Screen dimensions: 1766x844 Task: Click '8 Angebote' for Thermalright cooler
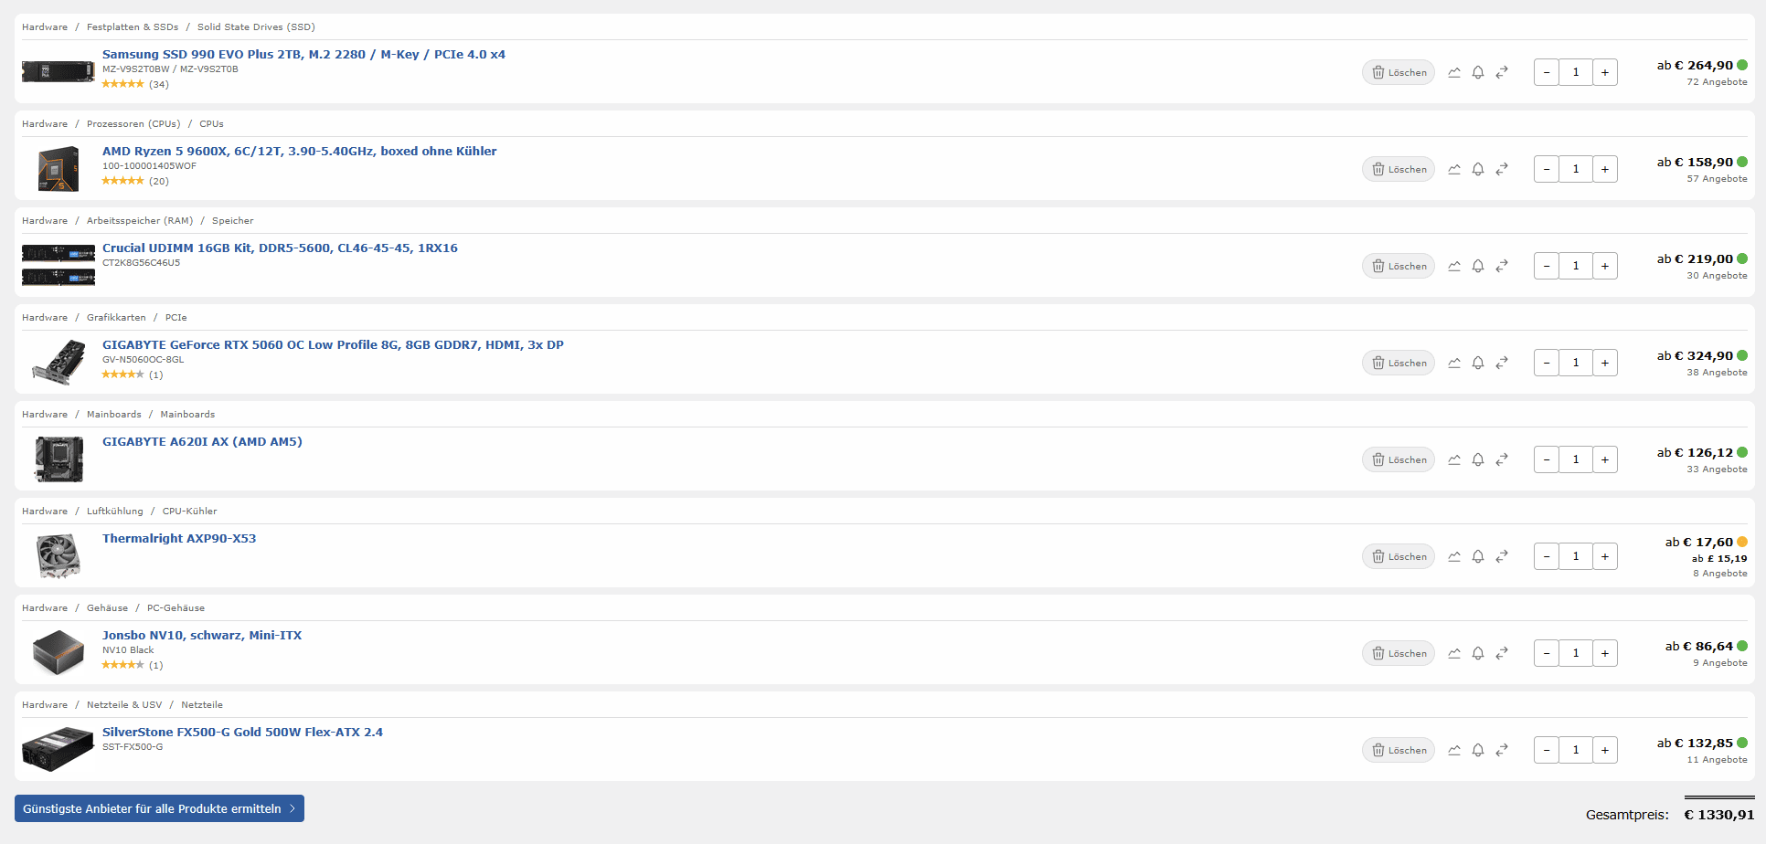(x=1719, y=574)
